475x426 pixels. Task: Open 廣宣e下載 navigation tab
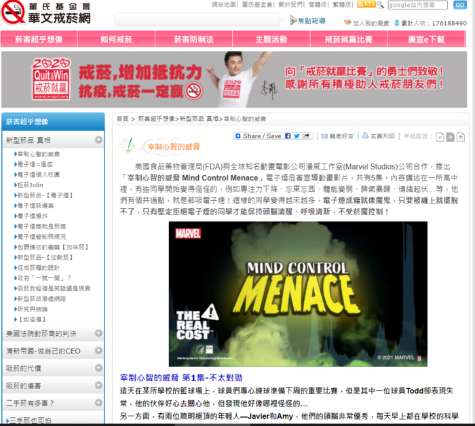pyautogui.click(x=426, y=39)
